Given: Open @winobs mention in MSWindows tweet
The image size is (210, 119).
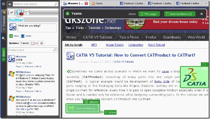Looking at the screenshot, I should click(x=32, y=103).
